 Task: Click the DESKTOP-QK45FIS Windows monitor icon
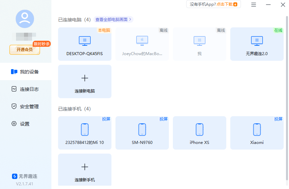85,41
